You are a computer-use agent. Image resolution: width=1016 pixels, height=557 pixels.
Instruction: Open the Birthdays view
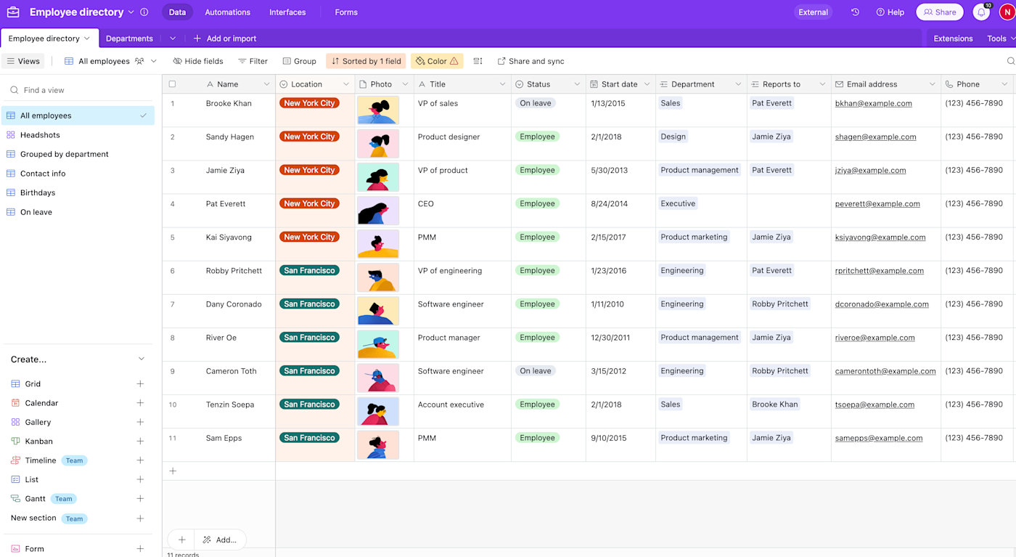click(x=78, y=192)
